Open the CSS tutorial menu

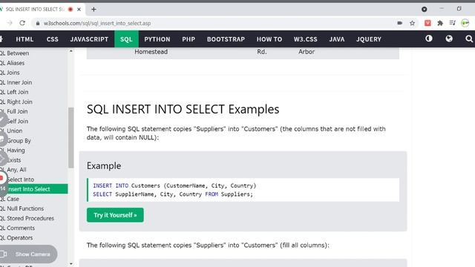[x=53, y=39]
